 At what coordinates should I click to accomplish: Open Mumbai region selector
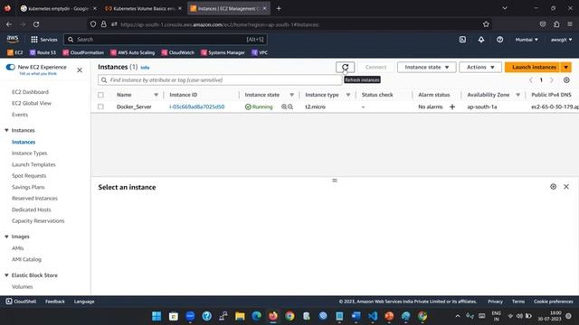[x=527, y=40]
